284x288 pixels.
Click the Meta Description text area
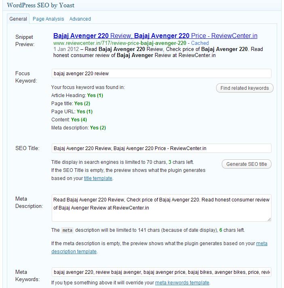(x=162, y=208)
